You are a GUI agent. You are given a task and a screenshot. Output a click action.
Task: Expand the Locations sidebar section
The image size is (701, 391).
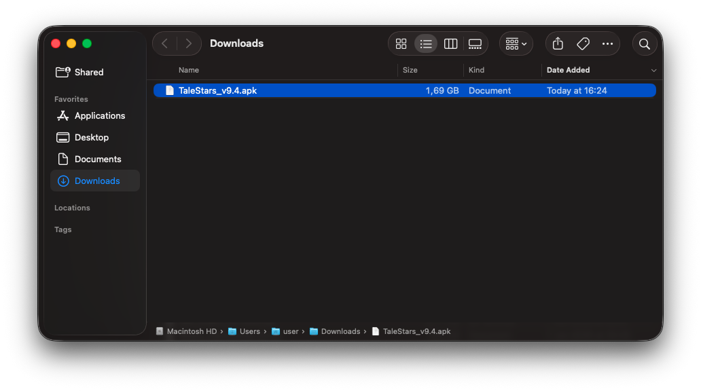point(72,208)
